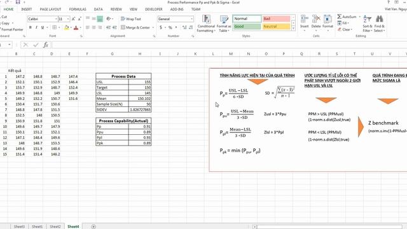Expand the Merge & Center dropdown arrow
The width and height of the screenshot is (407, 229).
coord(153,27)
